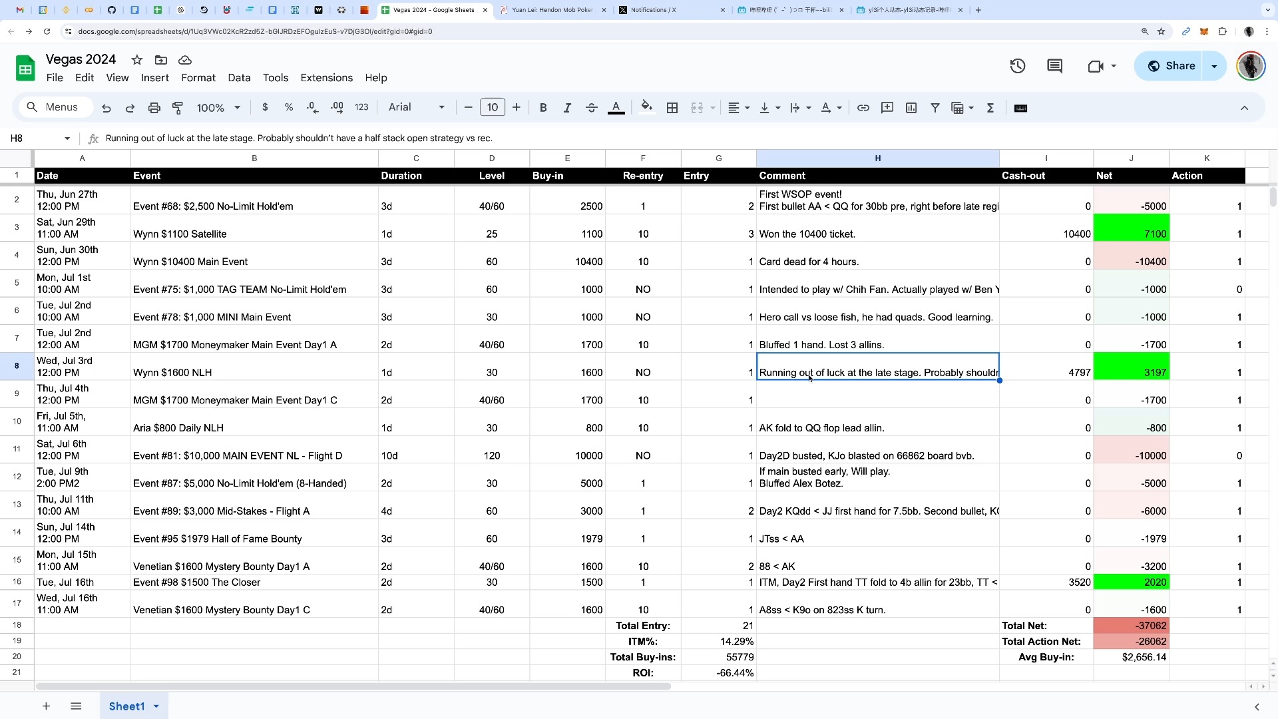Click the Join a call camera icon

point(1096,66)
